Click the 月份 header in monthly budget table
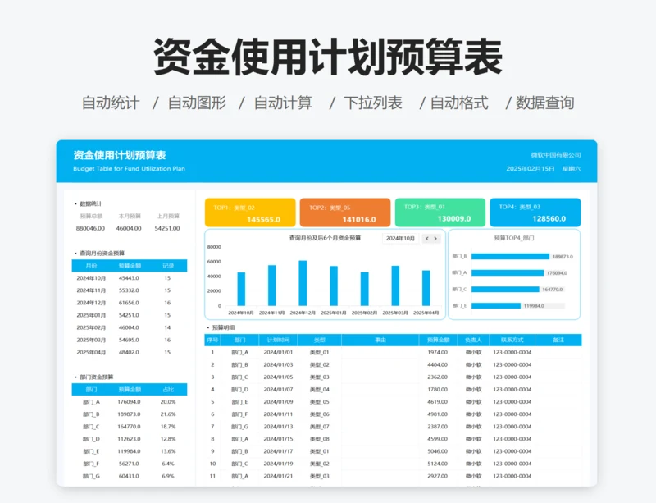This screenshot has height=503, width=656. 91,266
